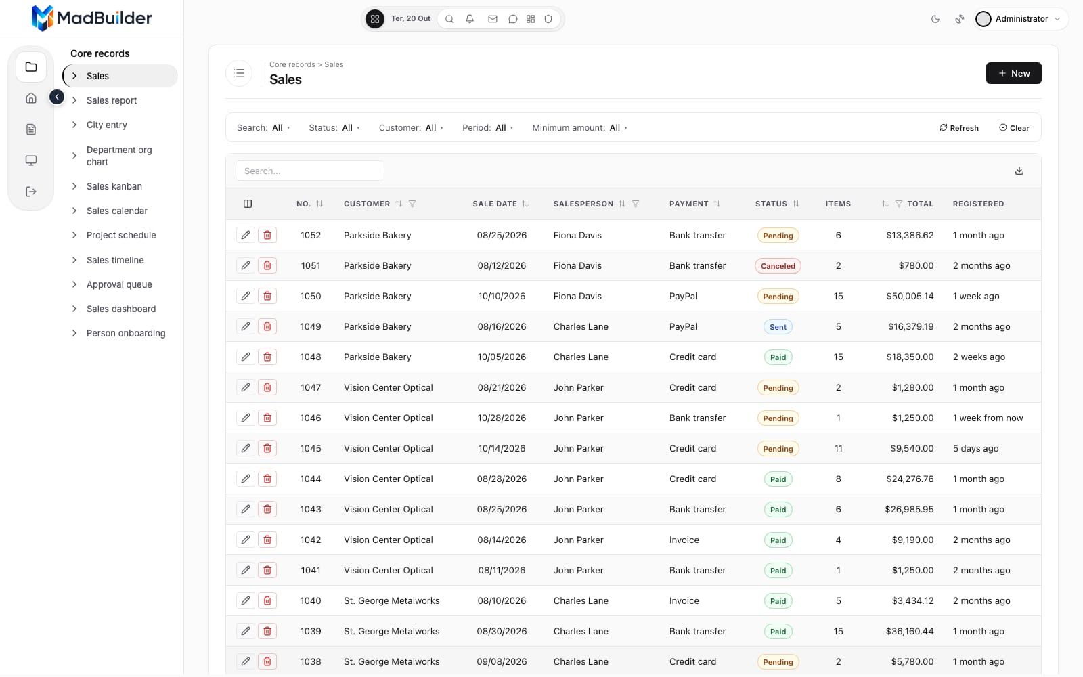Click the shield icon in top toolbar

coord(548,19)
